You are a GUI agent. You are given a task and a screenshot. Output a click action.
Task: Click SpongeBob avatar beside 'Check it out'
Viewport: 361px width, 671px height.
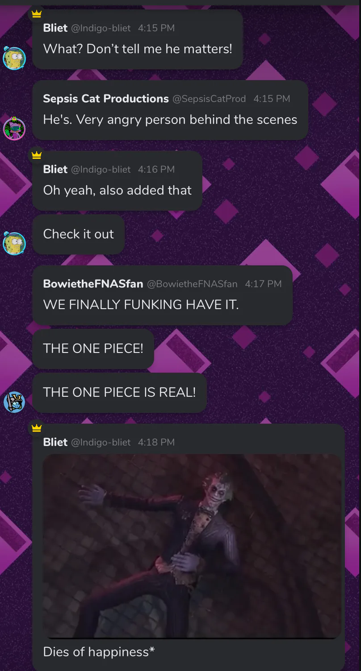point(14,243)
